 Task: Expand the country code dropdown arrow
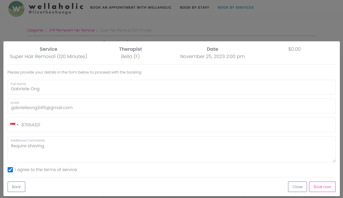coord(18,125)
